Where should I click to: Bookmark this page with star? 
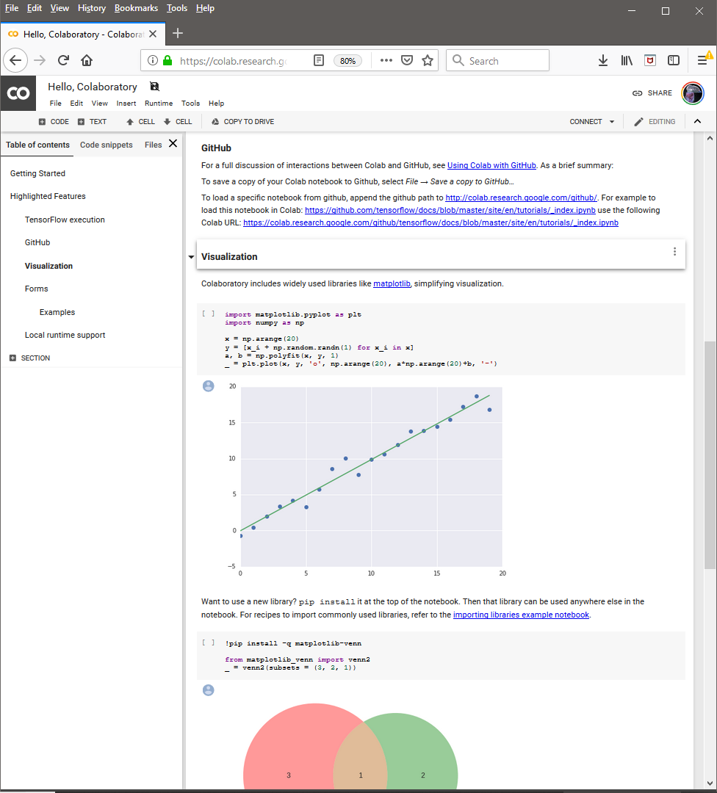point(428,61)
